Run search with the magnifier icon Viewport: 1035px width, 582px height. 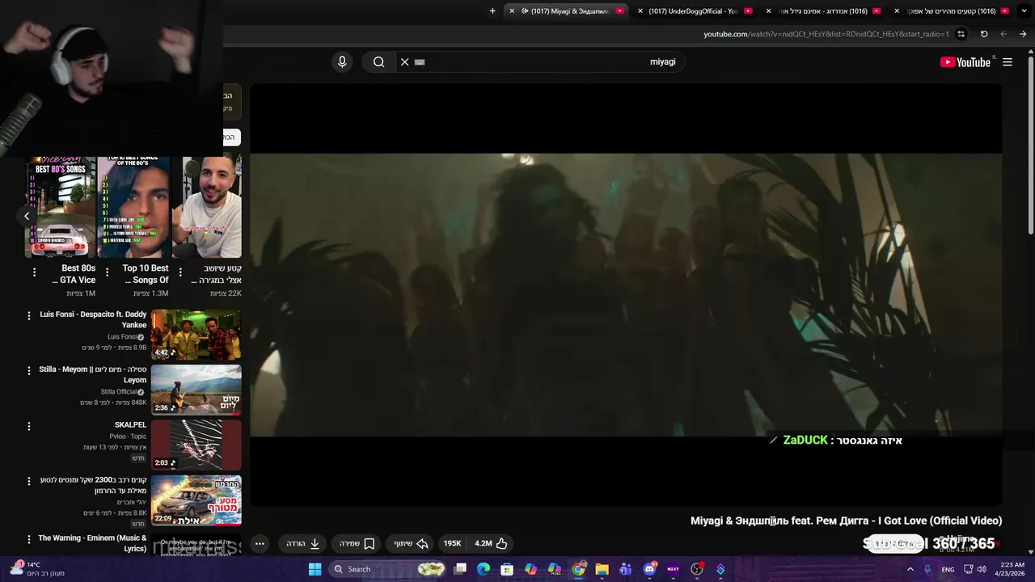point(378,61)
